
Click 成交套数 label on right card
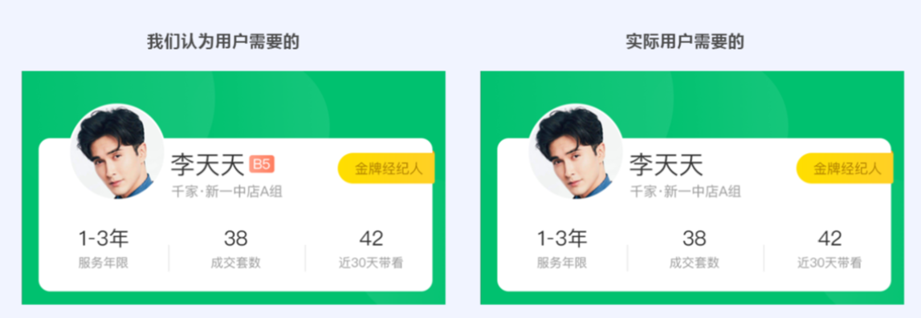pyautogui.click(x=695, y=263)
